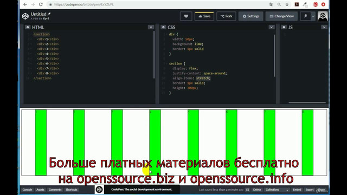
Task: Open the Comments panel
Action: (x=55, y=190)
